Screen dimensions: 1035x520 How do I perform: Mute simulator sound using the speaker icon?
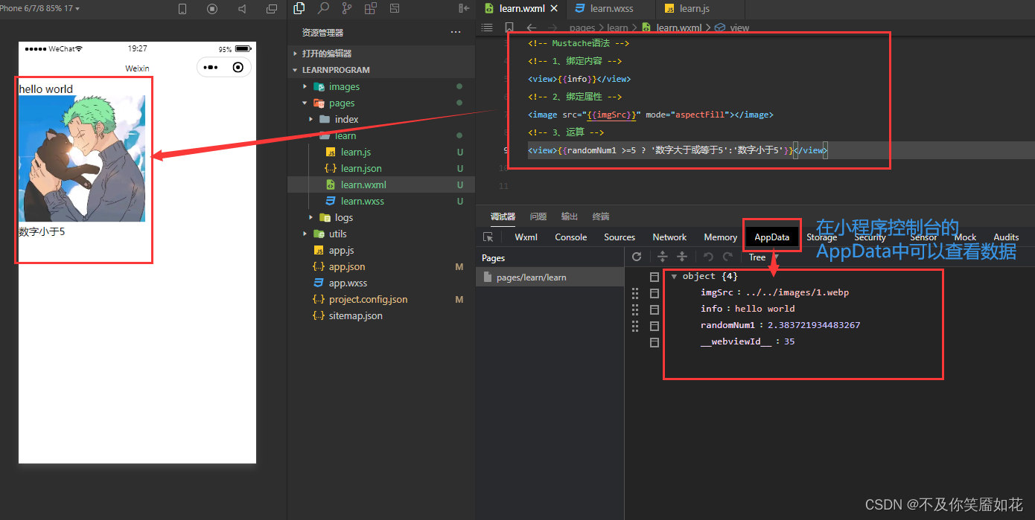point(242,9)
